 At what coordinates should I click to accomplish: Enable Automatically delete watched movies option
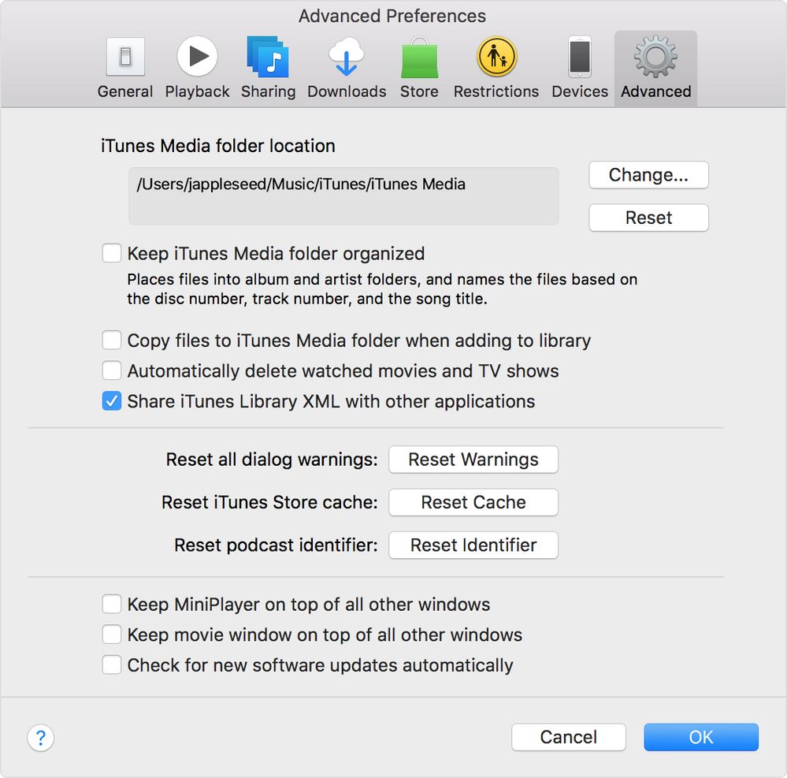pyautogui.click(x=111, y=370)
